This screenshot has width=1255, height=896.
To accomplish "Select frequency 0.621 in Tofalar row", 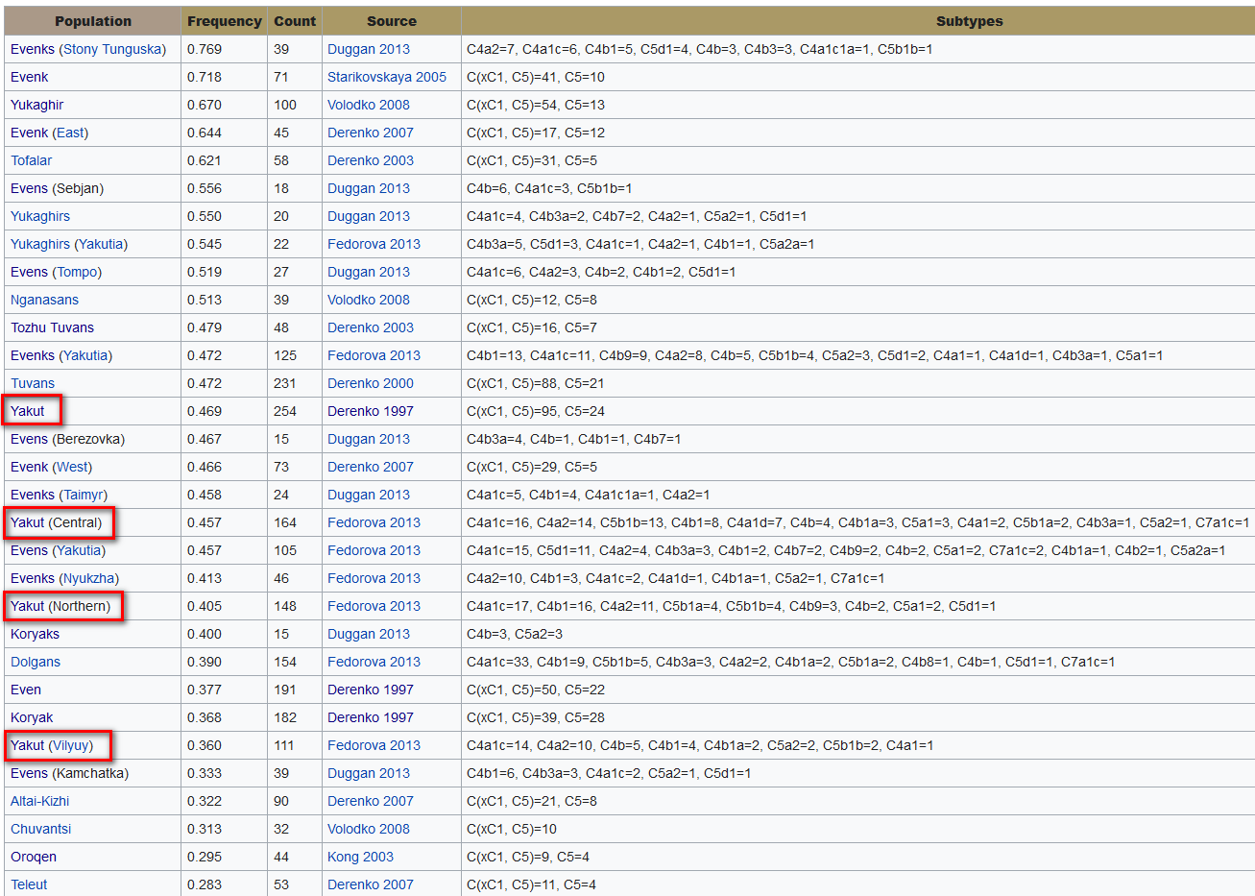I will point(205,160).
